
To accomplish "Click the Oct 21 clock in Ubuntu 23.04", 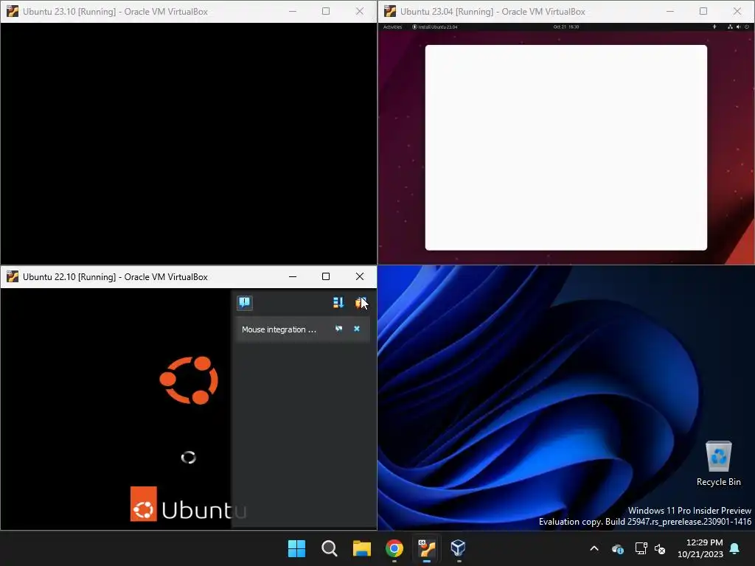I will (x=566, y=27).
